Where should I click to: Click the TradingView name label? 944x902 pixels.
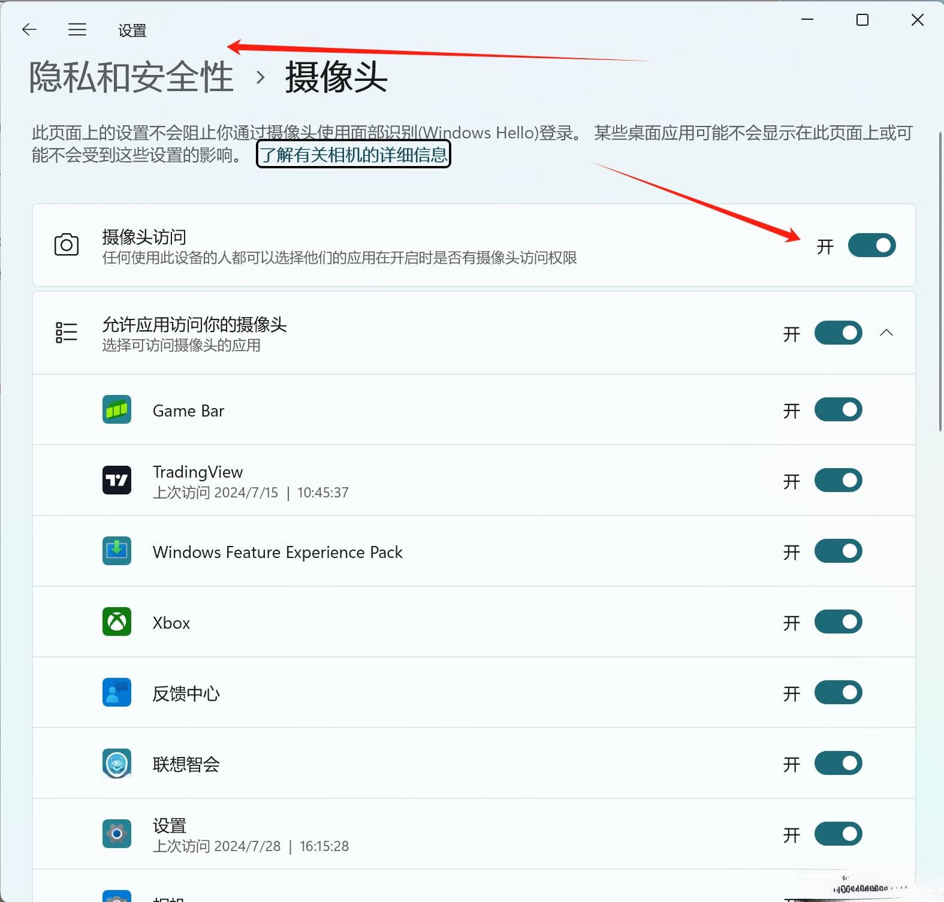[198, 472]
